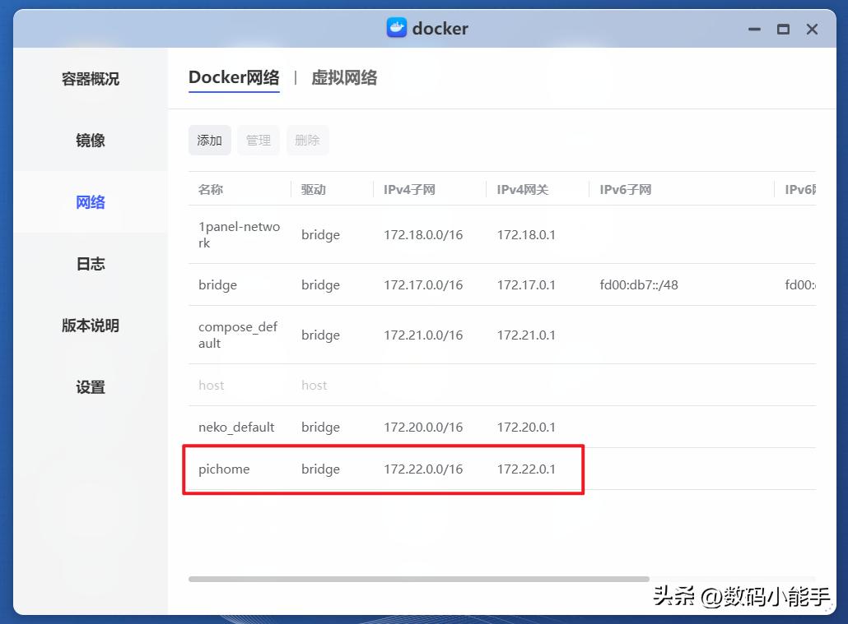848x624 pixels.
Task: View 版本说明 in sidebar
Action: 91,326
